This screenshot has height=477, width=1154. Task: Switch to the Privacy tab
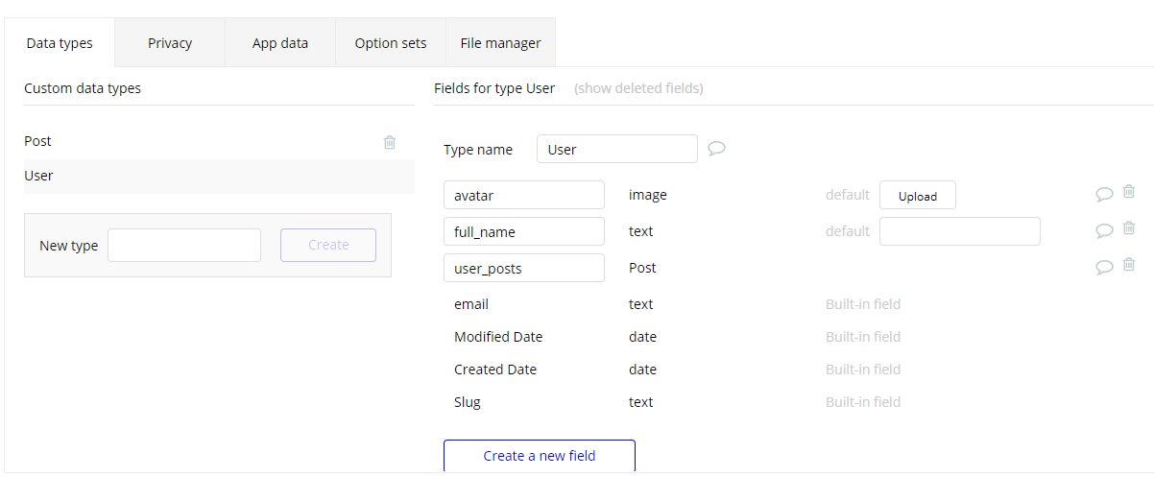[x=170, y=43]
